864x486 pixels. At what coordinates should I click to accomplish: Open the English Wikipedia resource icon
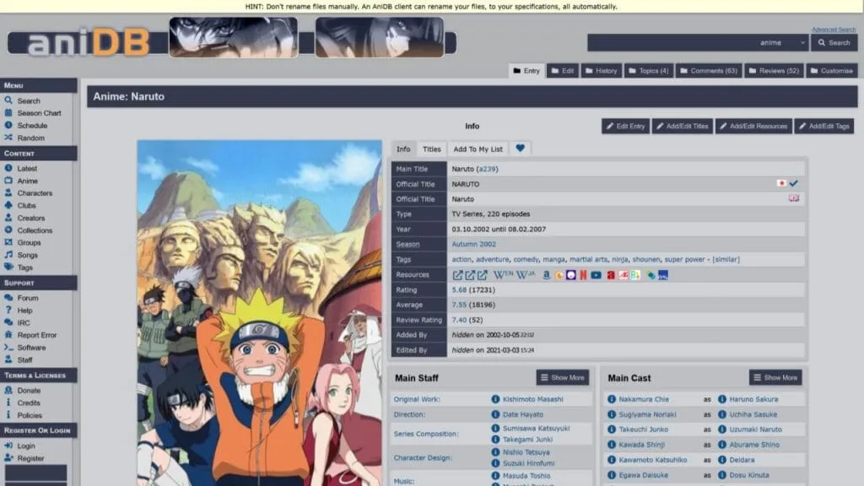[x=503, y=274]
